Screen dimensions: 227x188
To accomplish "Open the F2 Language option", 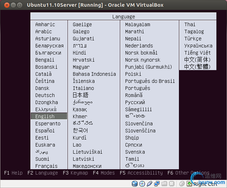I will [x=43, y=173].
